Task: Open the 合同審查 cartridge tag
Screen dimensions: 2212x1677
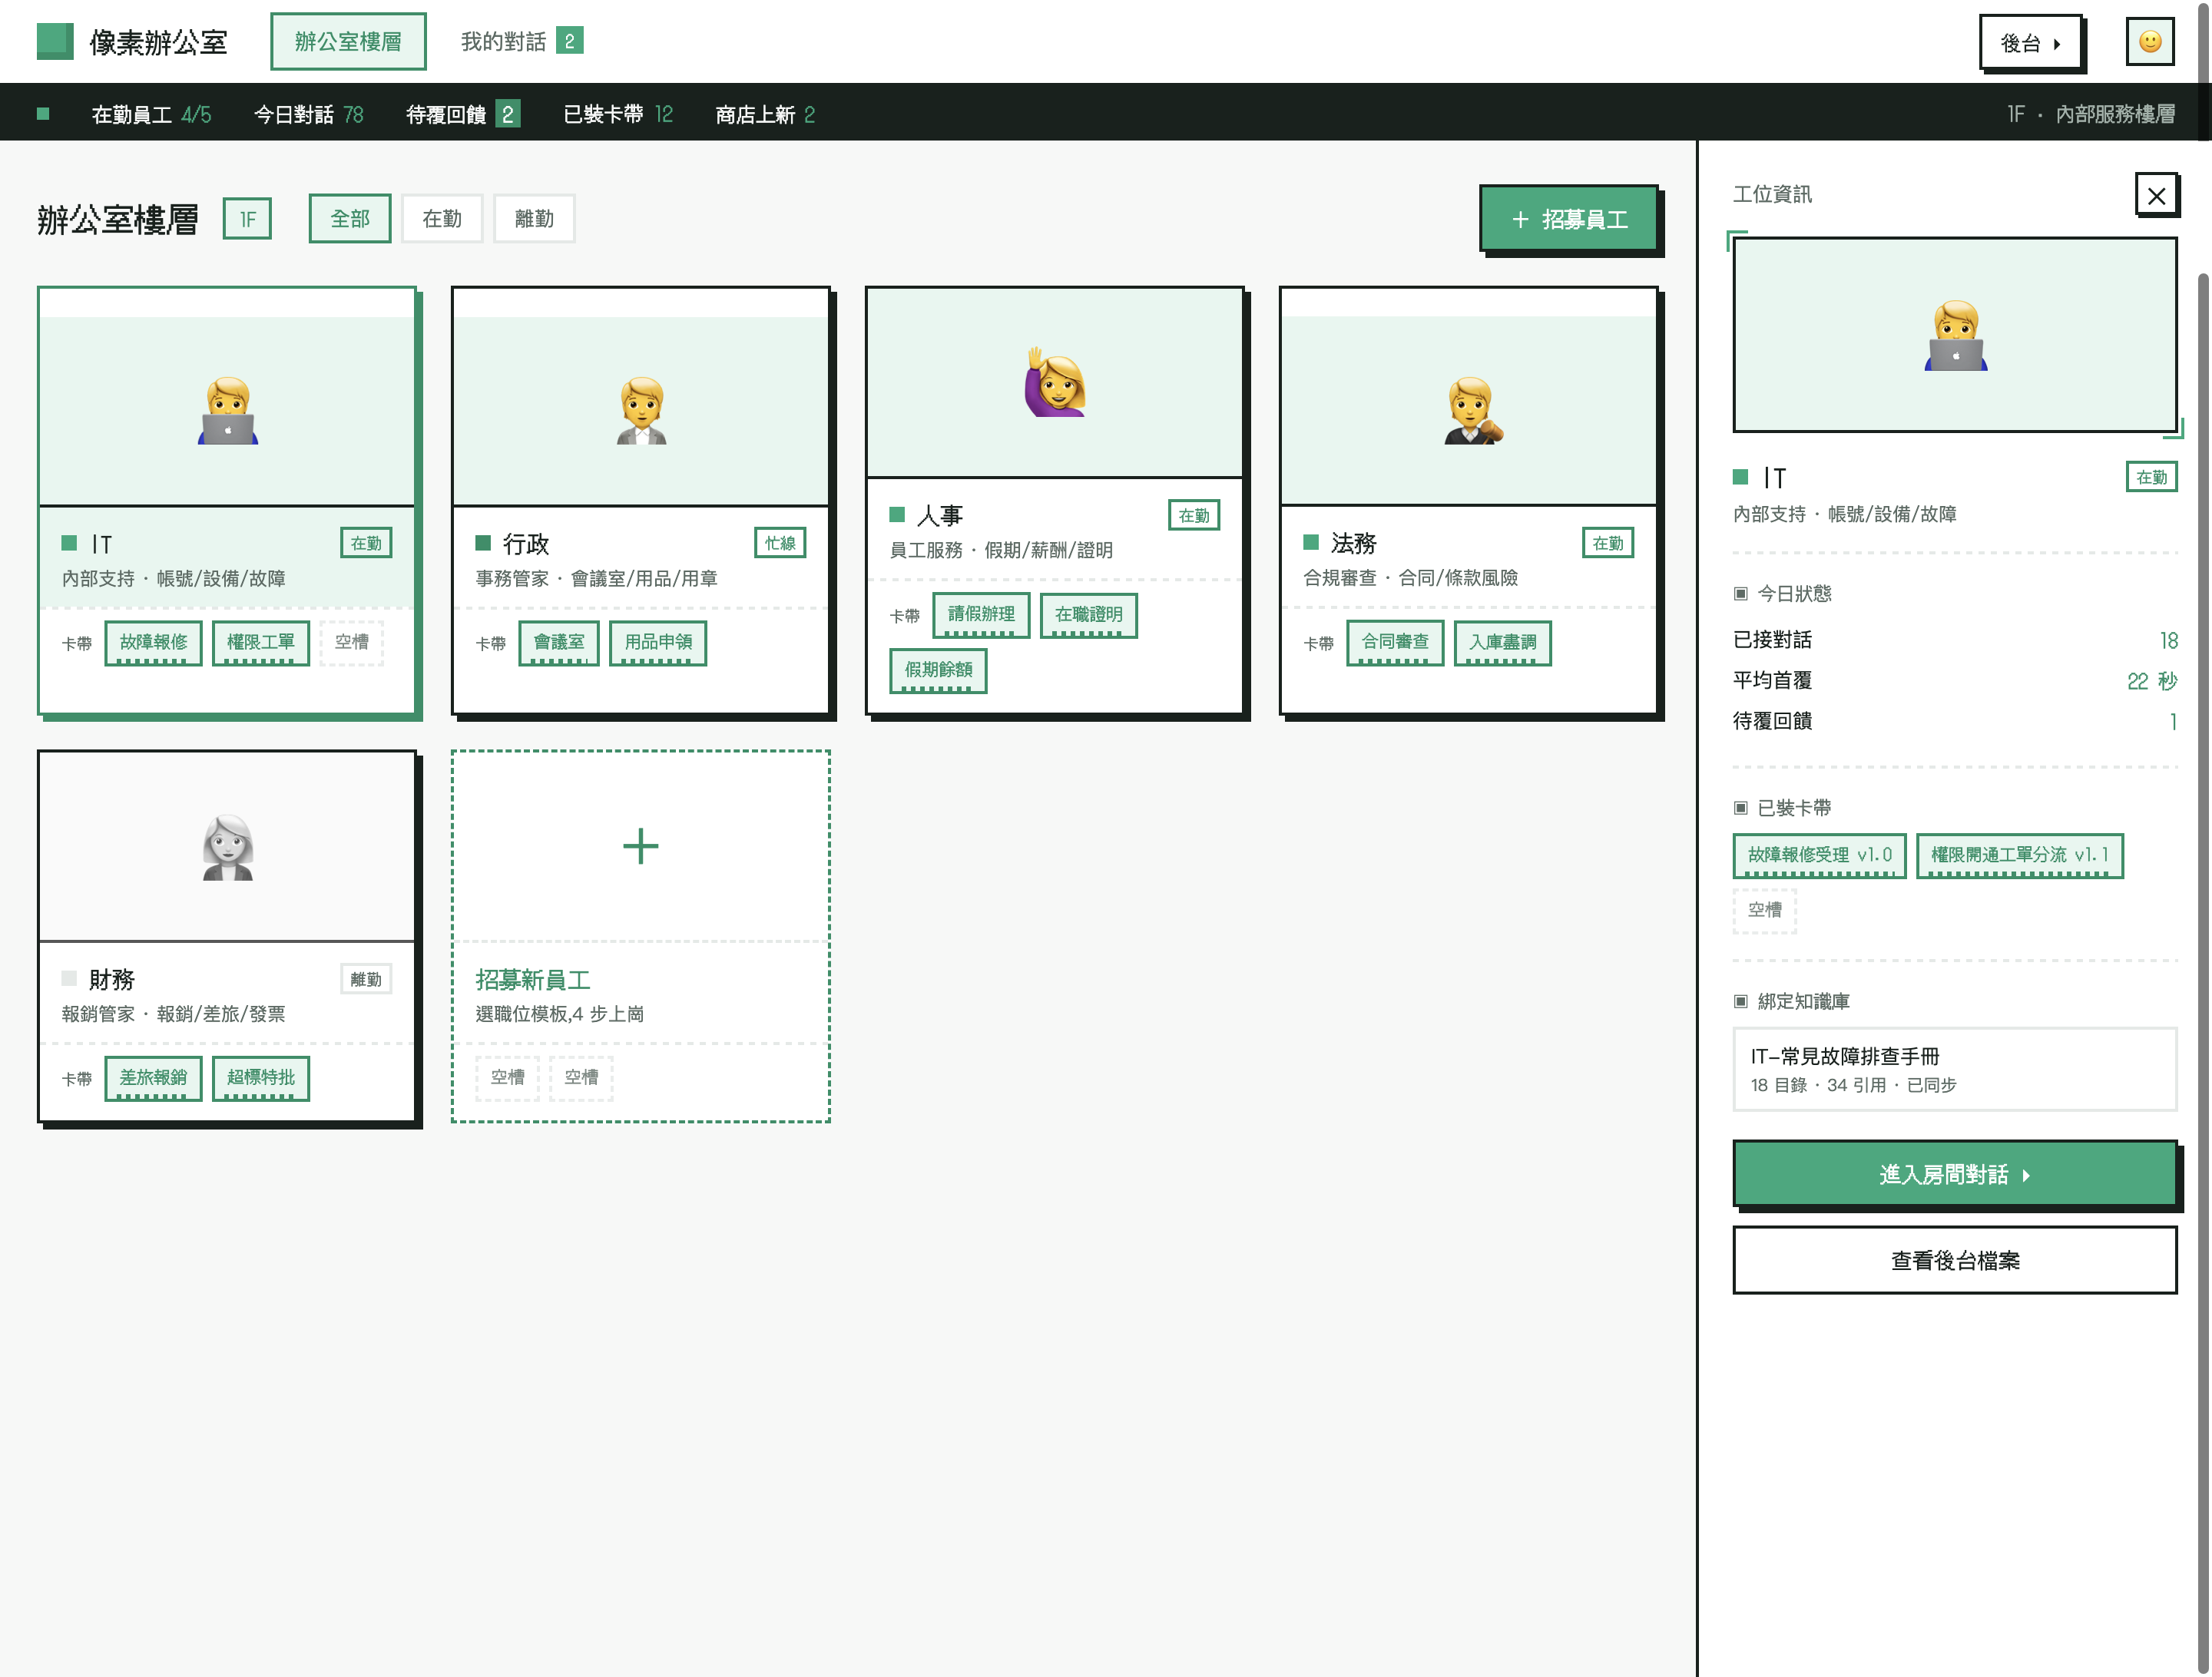Action: (1395, 642)
